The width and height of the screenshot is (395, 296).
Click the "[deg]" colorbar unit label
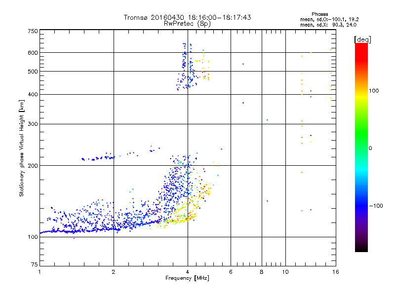(x=362, y=39)
